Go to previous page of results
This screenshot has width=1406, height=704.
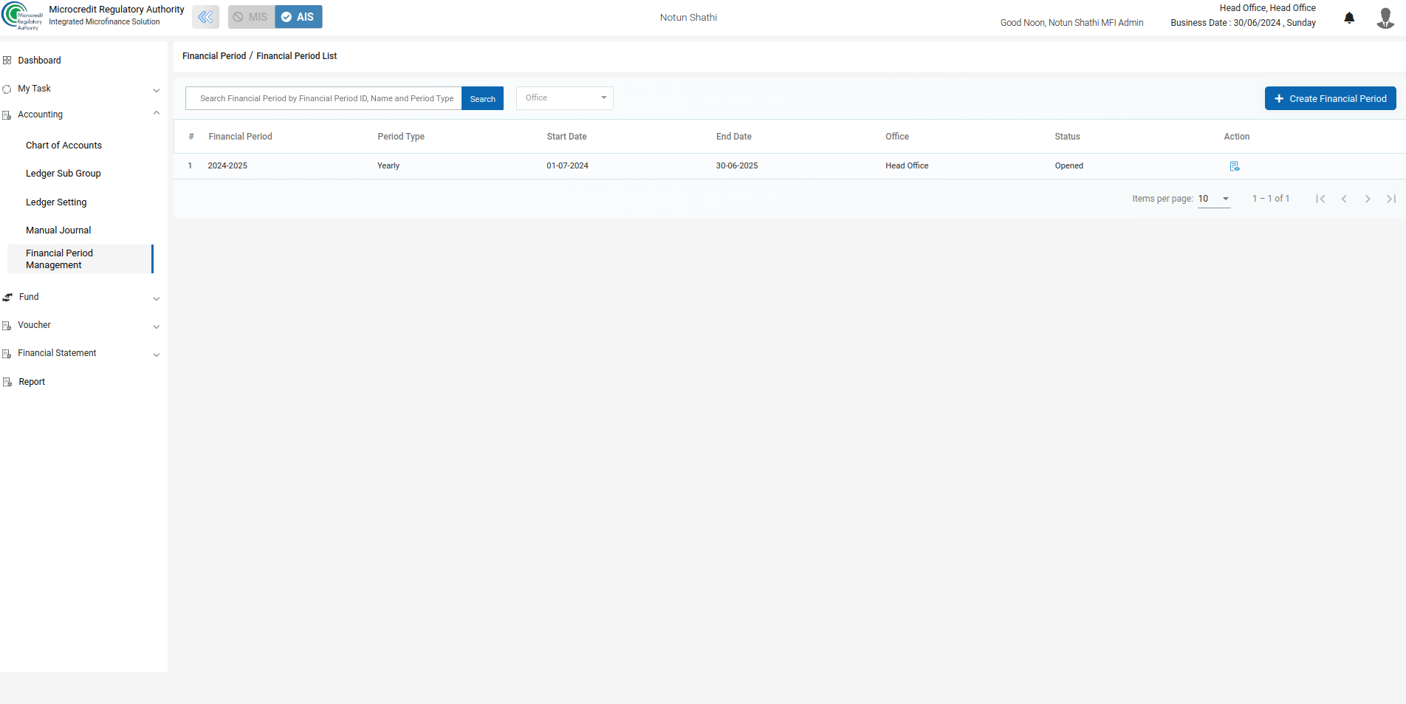click(1344, 199)
